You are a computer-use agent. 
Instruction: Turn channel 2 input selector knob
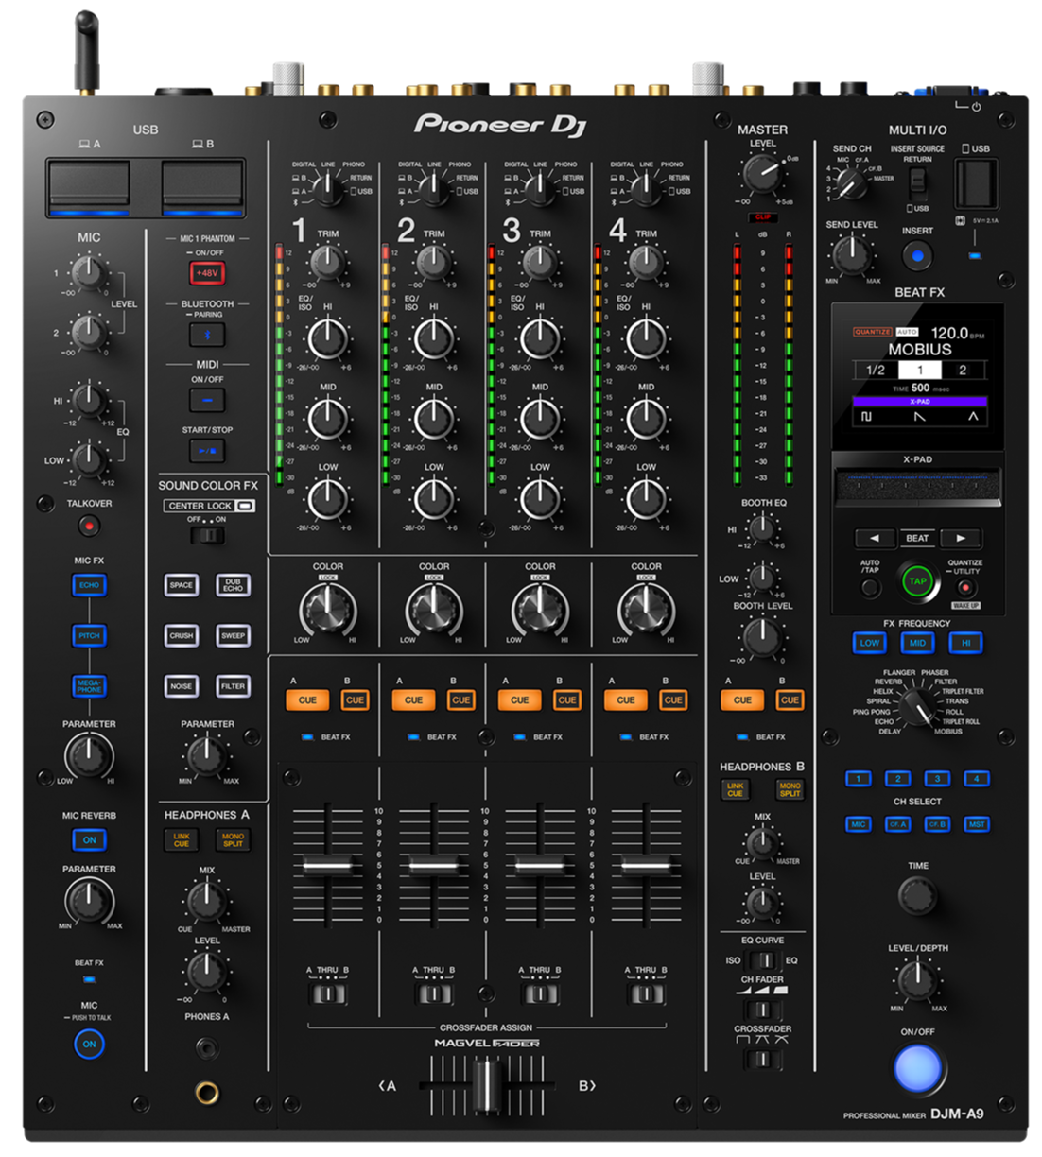point(434,189)
